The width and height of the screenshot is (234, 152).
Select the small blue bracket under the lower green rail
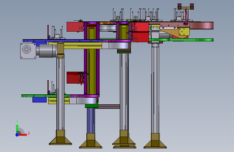pyautogui.click(x=40, y=100)
